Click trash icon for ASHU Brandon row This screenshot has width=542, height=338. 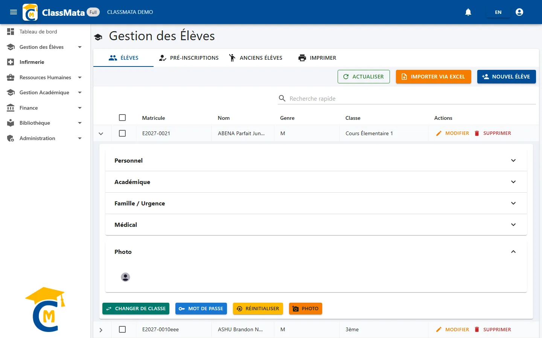coord(477,329)
